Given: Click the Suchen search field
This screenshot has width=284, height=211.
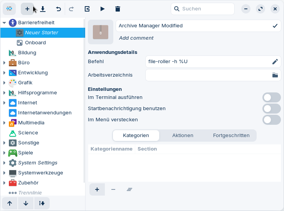Looking at the screenshot, I should pyautogui.click(x=203, y=9).
